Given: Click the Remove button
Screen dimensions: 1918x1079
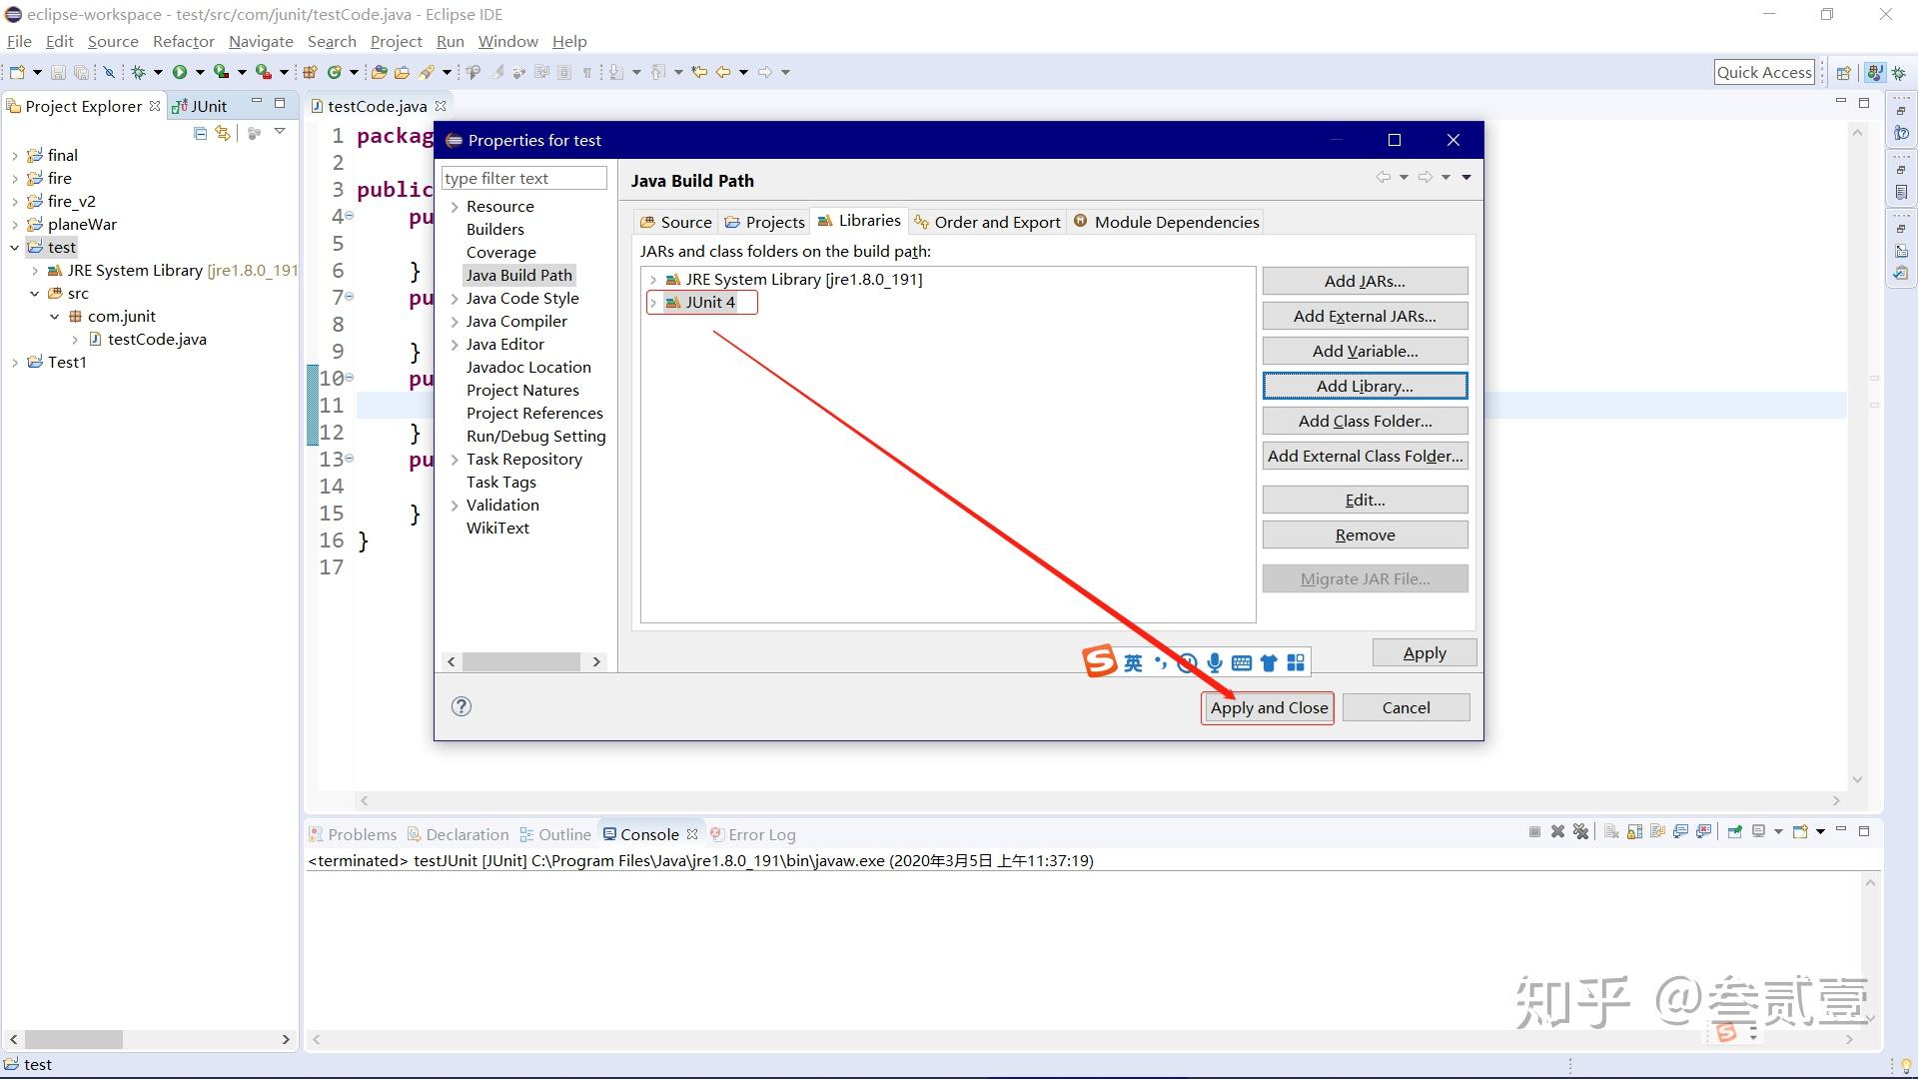Looking at the screenshot, I should 1365,535.
